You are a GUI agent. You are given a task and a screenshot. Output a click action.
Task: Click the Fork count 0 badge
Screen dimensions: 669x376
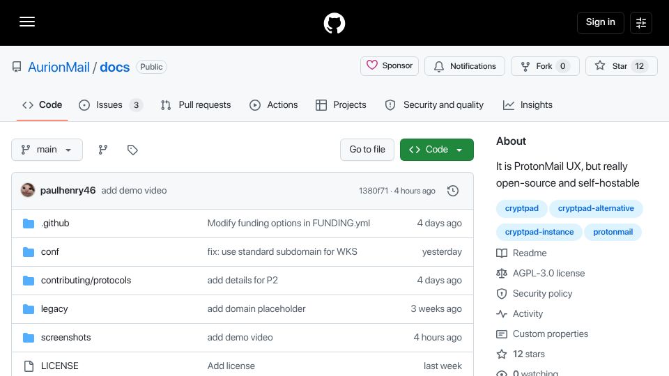[x=563, y=66]
